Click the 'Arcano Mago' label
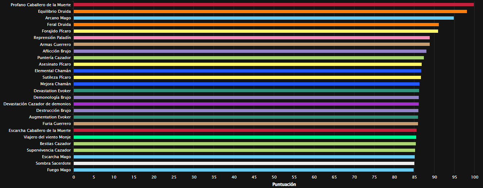483x188 pixels. pos(58,18)
